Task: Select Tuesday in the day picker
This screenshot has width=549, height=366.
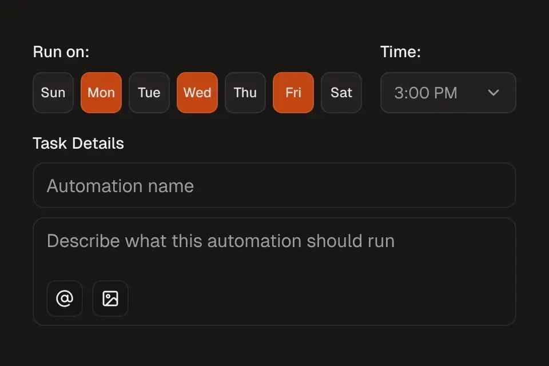Action: pos(149,93)
